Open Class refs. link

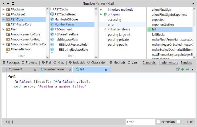[149, 62]
